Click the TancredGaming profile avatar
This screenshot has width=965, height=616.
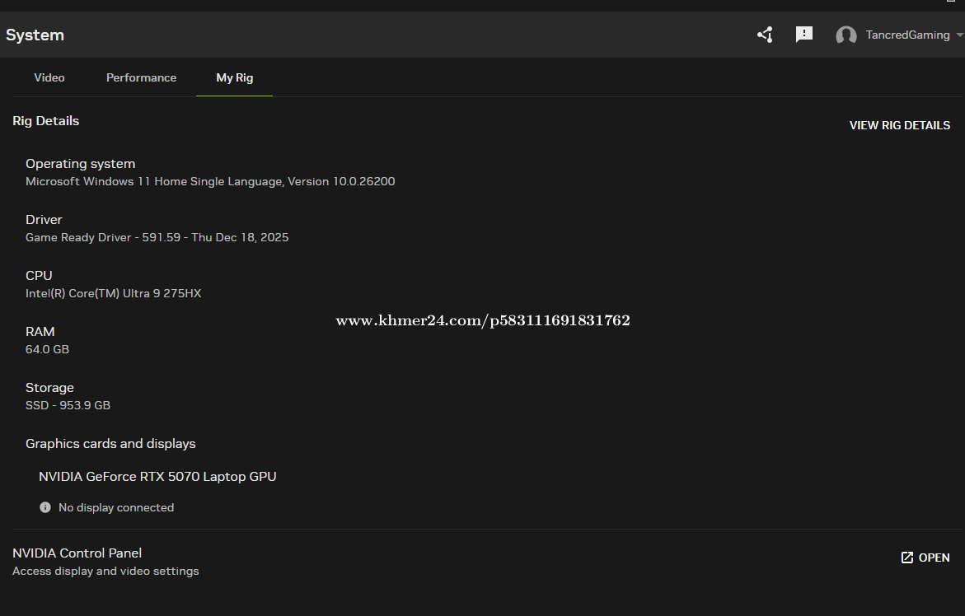[x=846, y=35]
